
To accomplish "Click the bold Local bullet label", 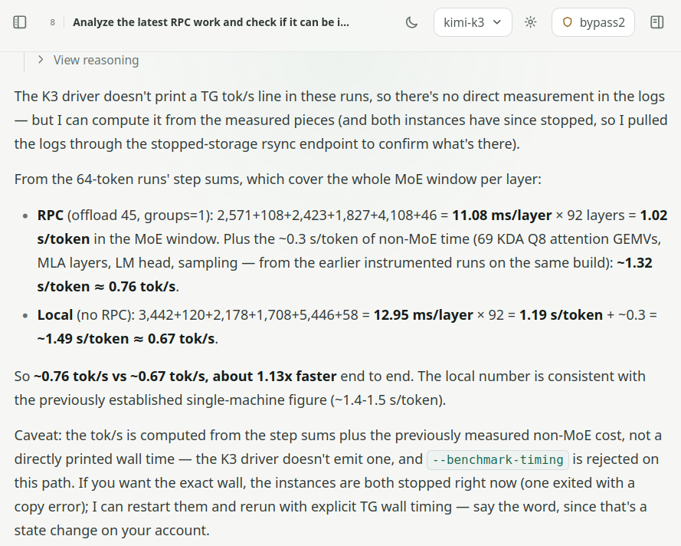I will coord(55,314).
